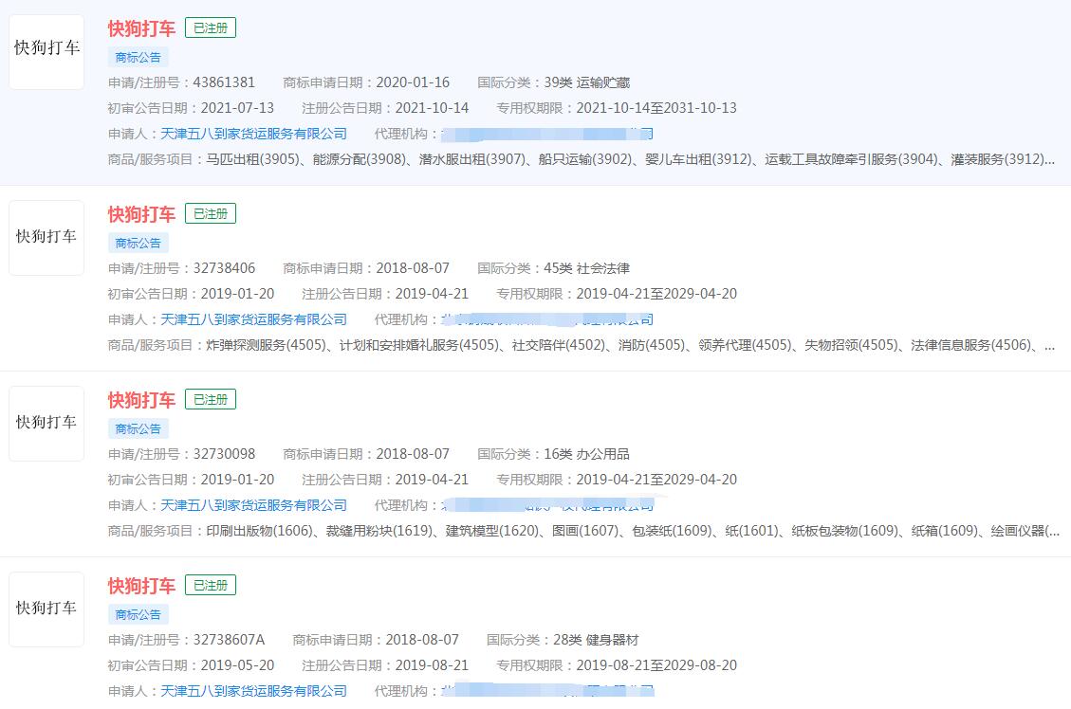Select classification text 16类 办公用品
The height and width of the screenshot is (709, 1071).
coord(587,454)
